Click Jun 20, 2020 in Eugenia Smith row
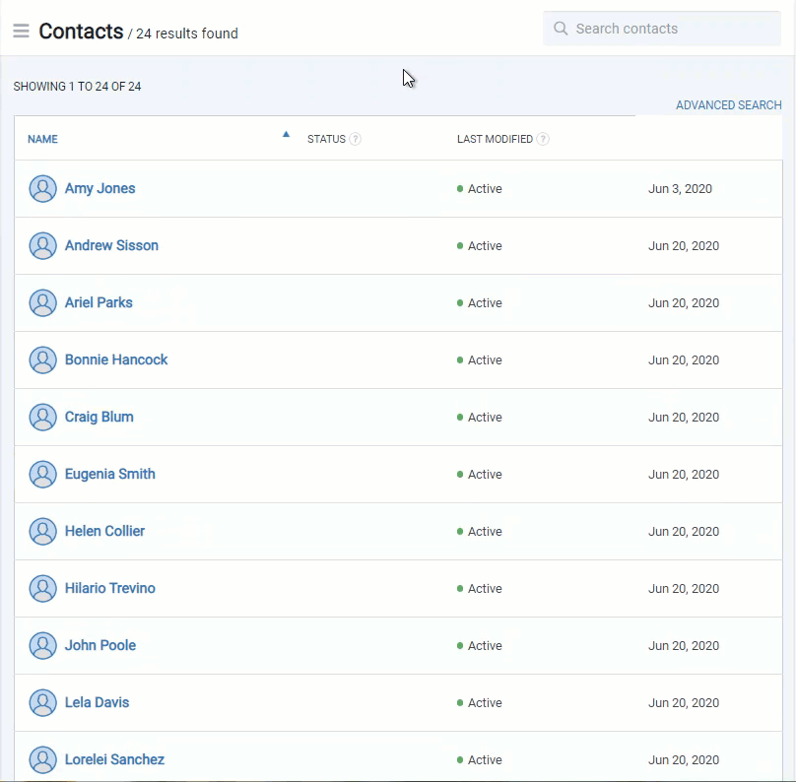The width and height of the screenshot is (796, 782). [684, 474]
